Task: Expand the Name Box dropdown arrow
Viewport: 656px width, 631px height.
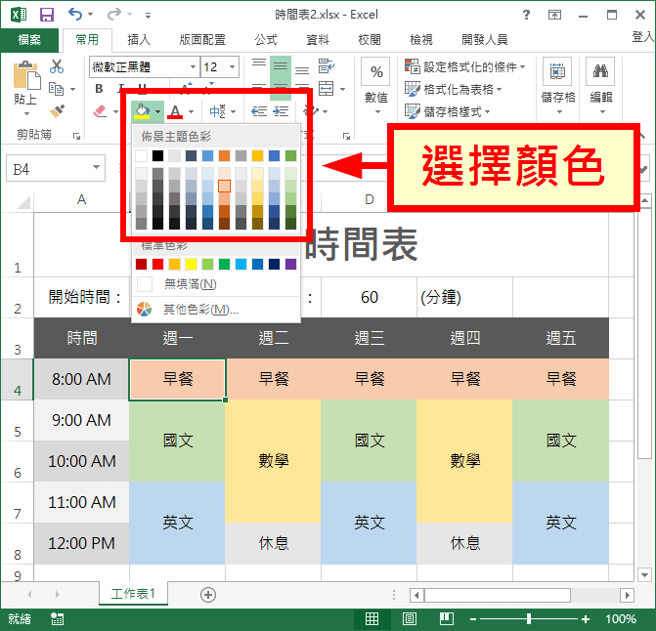Action: tap(96, 168)
